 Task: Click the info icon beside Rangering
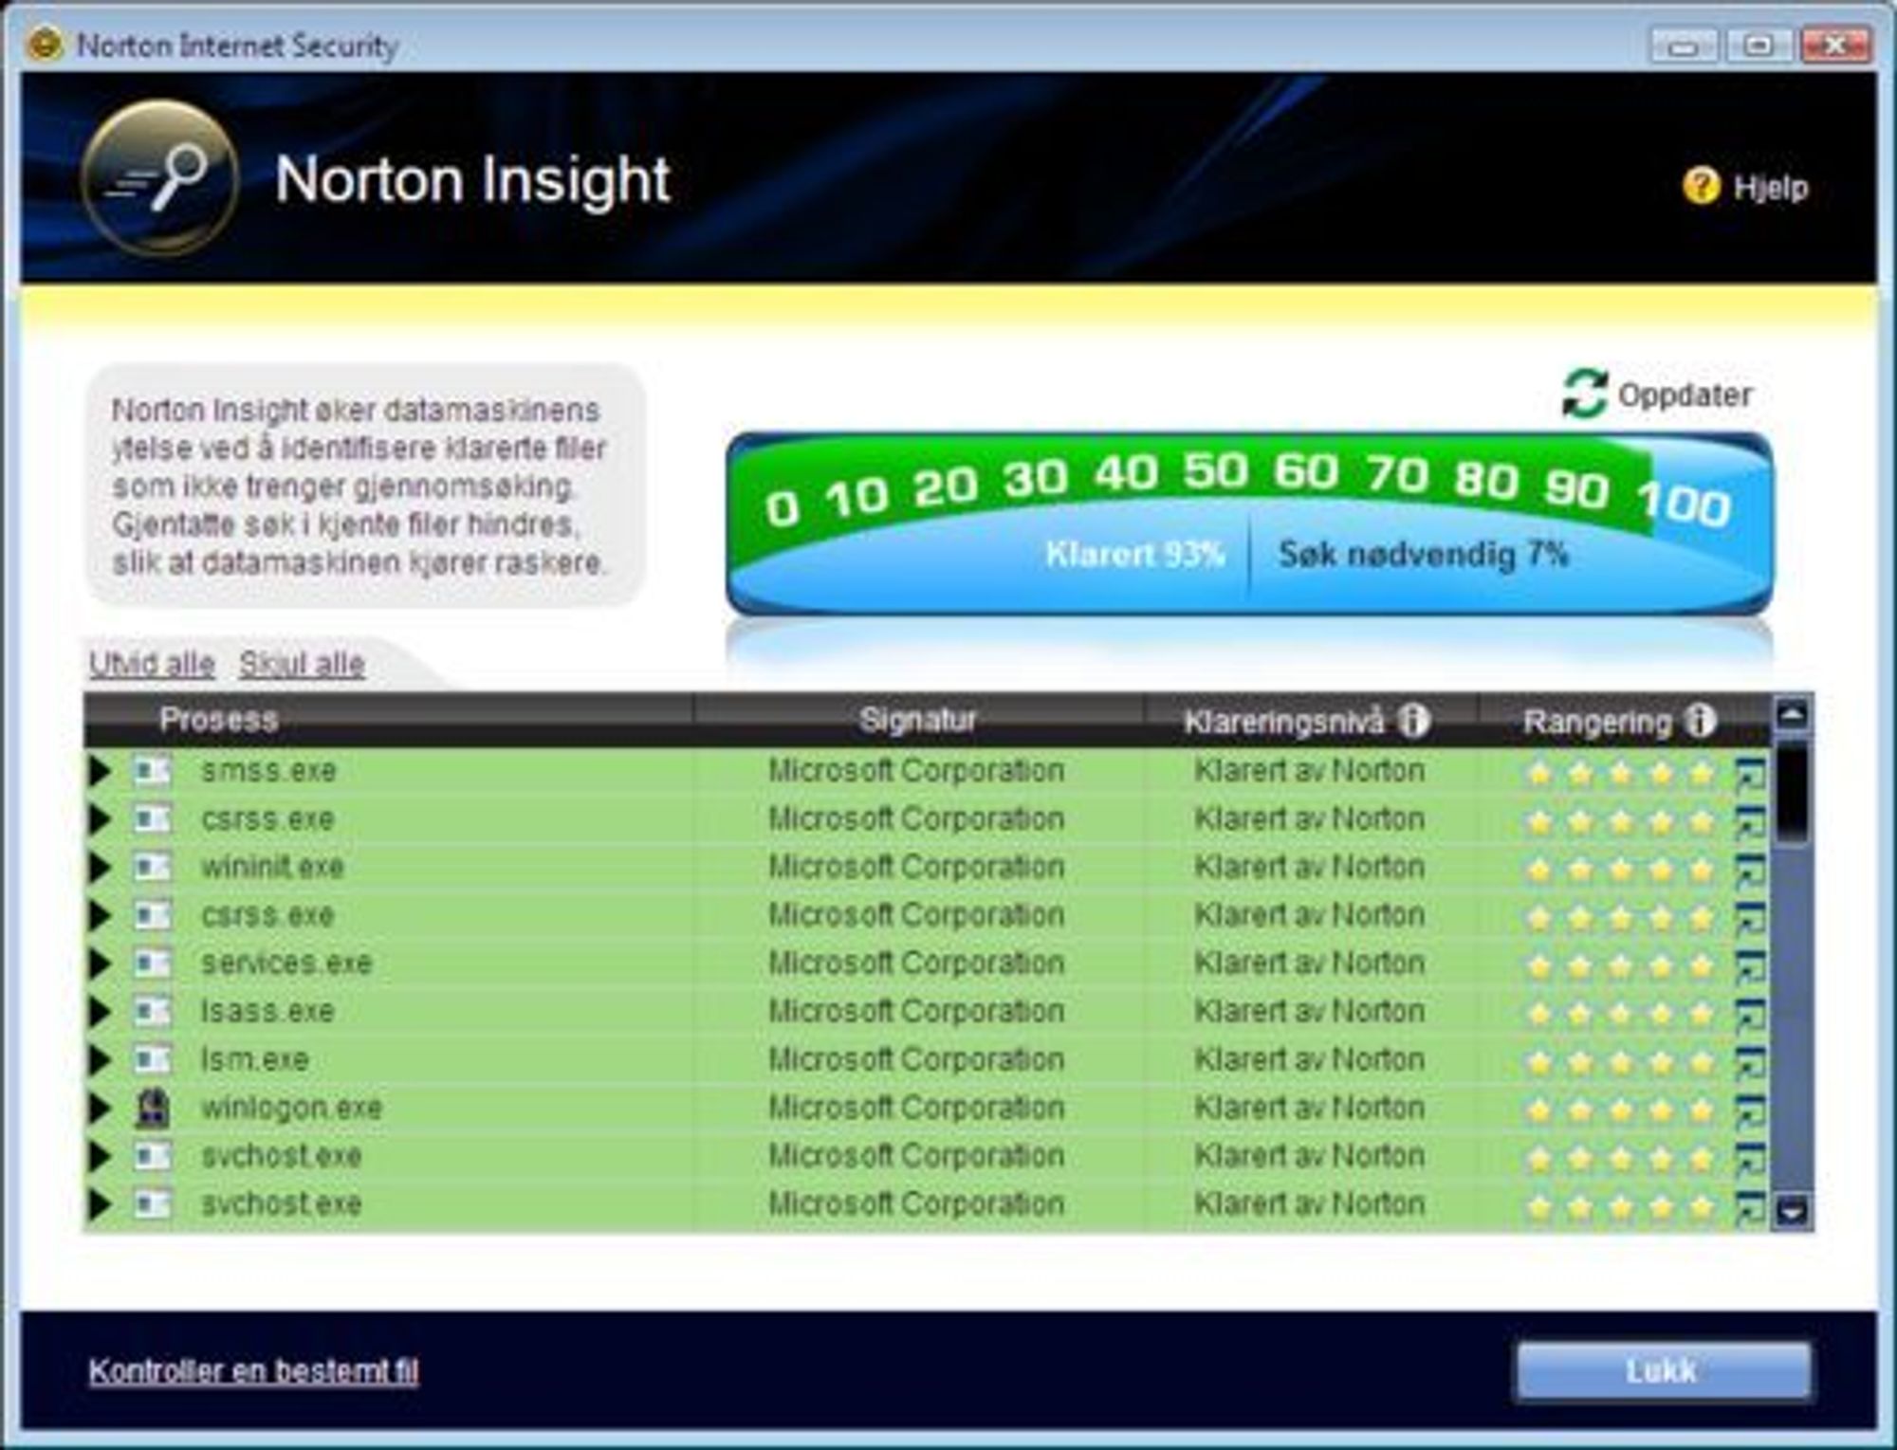[x=1700, y=721]
